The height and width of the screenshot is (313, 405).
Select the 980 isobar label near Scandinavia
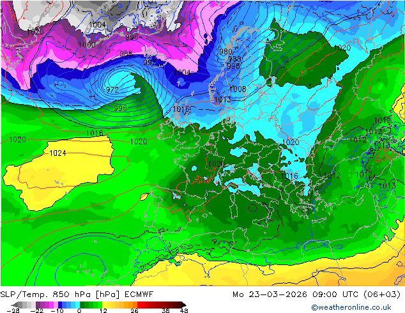(x=225, y=52)
